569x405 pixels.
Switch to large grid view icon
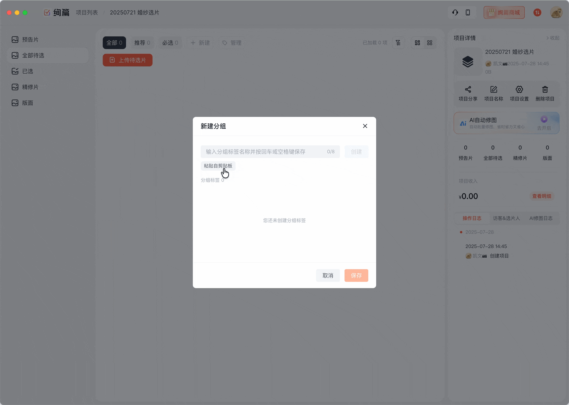(417, 43)
